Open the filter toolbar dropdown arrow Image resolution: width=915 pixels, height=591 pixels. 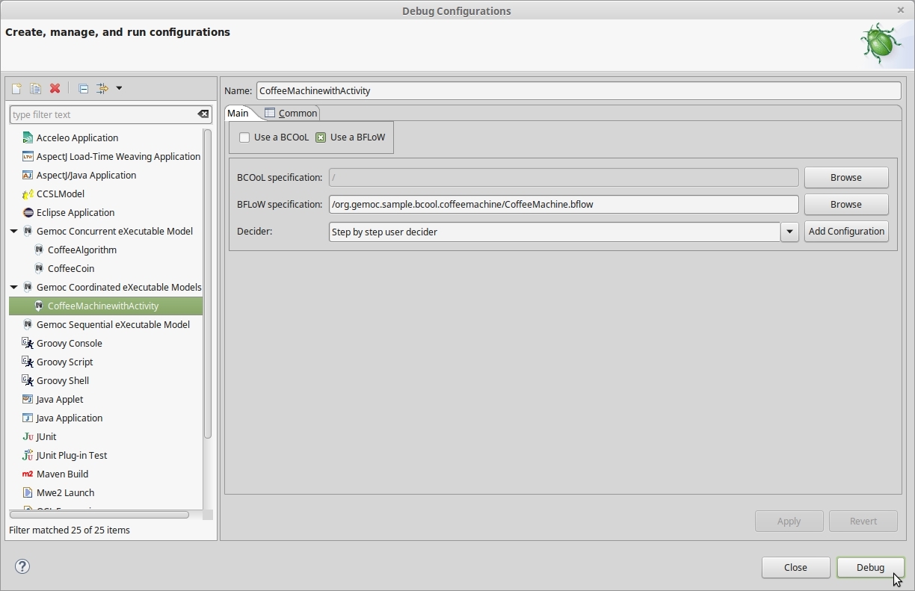119,88
